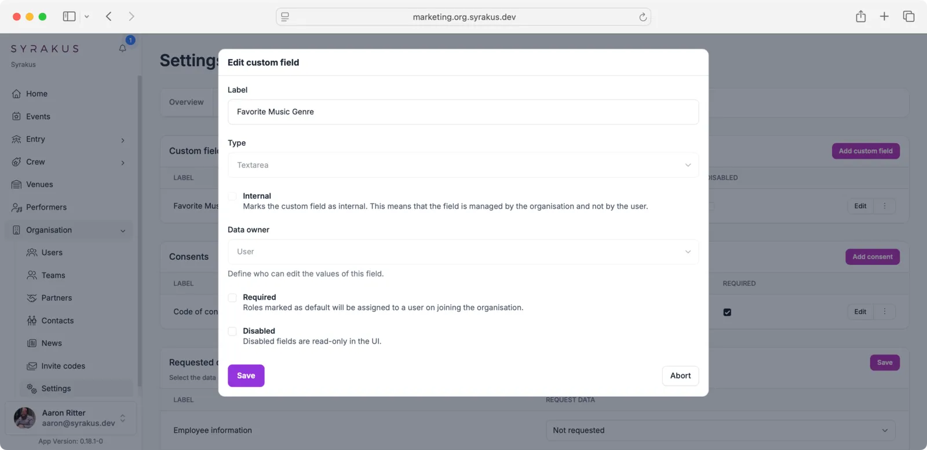Tick the Required checkbox

pyautogui.click(x=232, y=298)
